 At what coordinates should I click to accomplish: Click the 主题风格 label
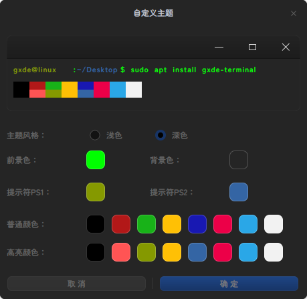pos(25,135)
